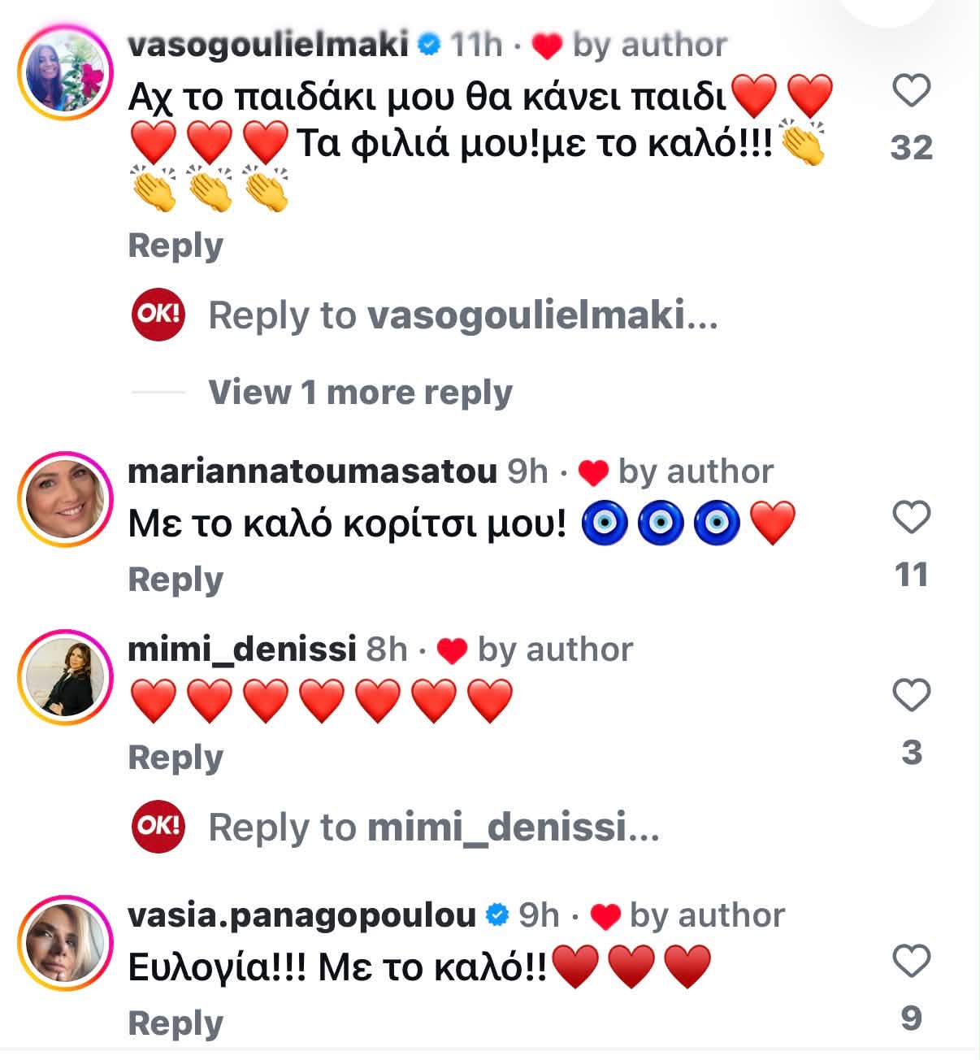
Task: Click the Reply to mimi_denissi input field
Action: (434, 828)
